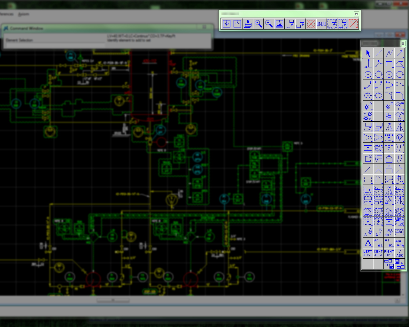The image size is (409, 327).
Task: Click the dotted box ABC text tool
Action: (400, 232)
